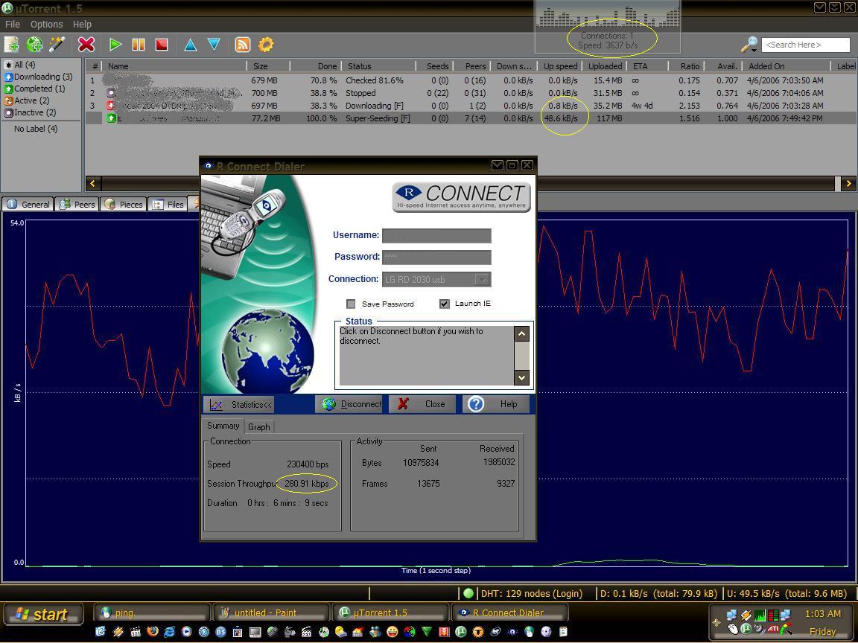The image size is (858, 643).
Task: Click the Help button in R Connect Dialer
Action: coord(496,405)
